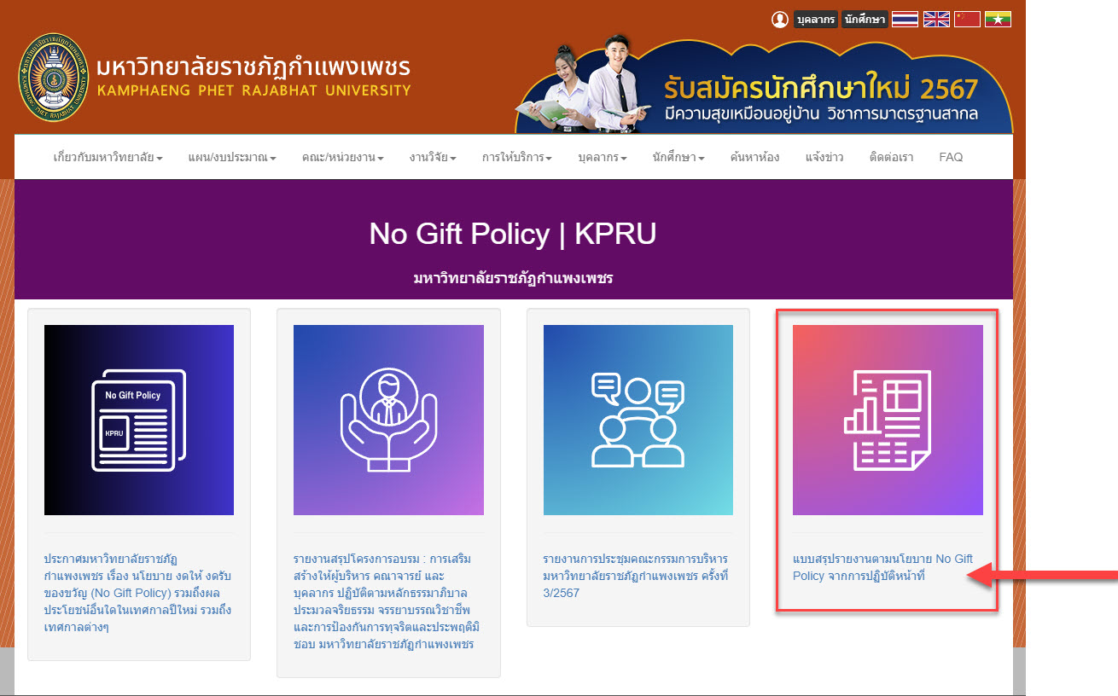Expand the นักศึกษา navigation menu
The width and height of the screenshot is (1118, 696).
[678, 158]
